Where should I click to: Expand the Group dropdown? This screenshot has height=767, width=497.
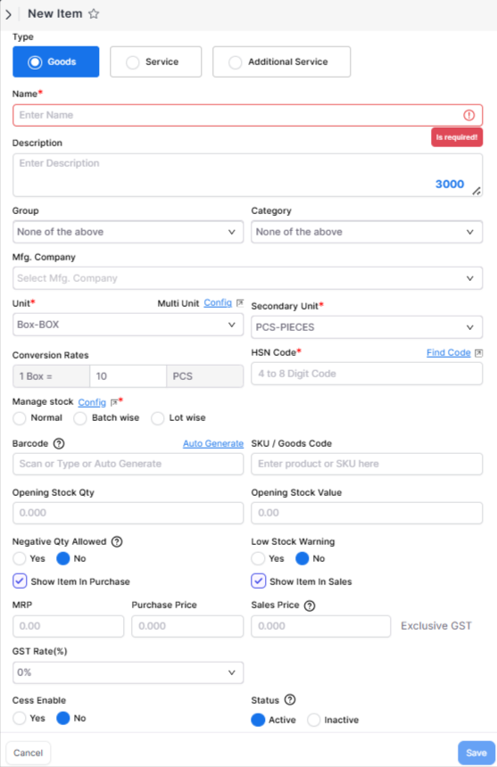coord(128,232)
